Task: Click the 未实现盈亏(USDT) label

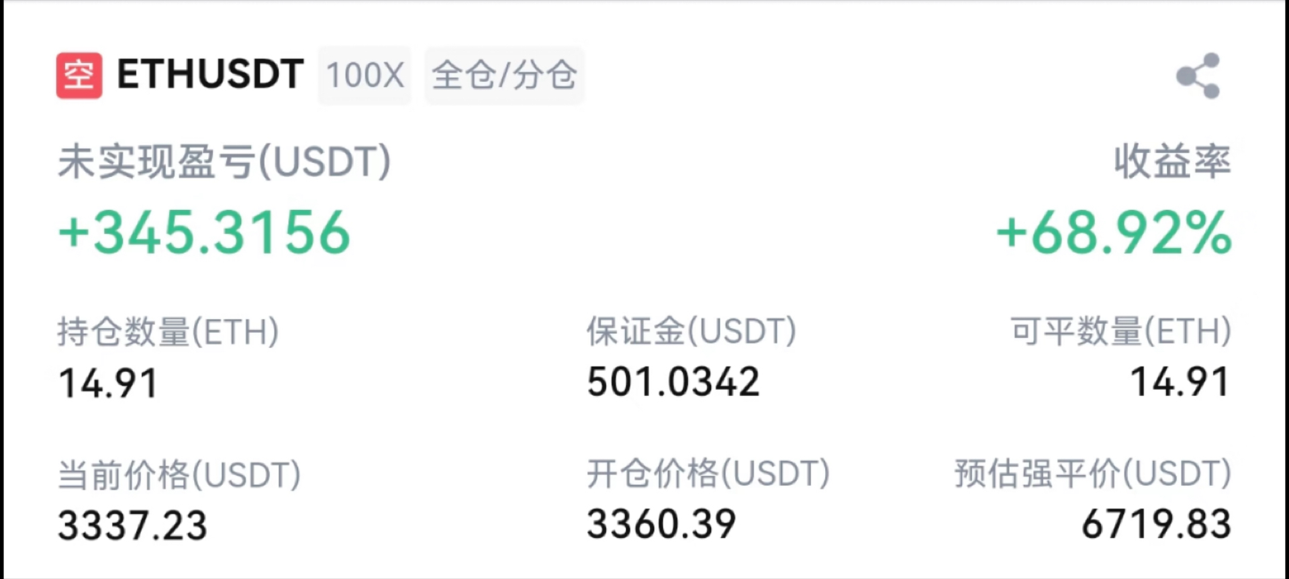Action: click(x=223, y=160)
